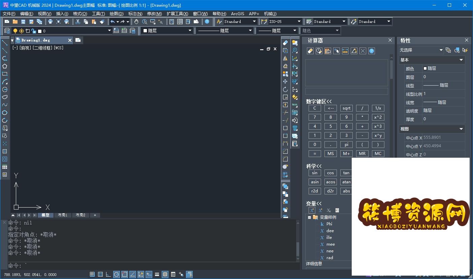Select the Move tool in modify toolbar
The image size is (473, 279).
click(285, 82)
